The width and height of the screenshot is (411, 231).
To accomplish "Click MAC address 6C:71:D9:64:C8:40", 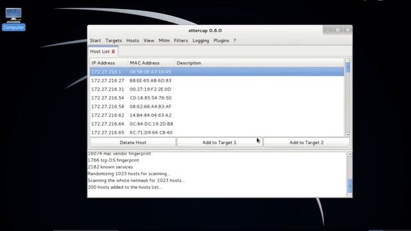I will point(151,132).
